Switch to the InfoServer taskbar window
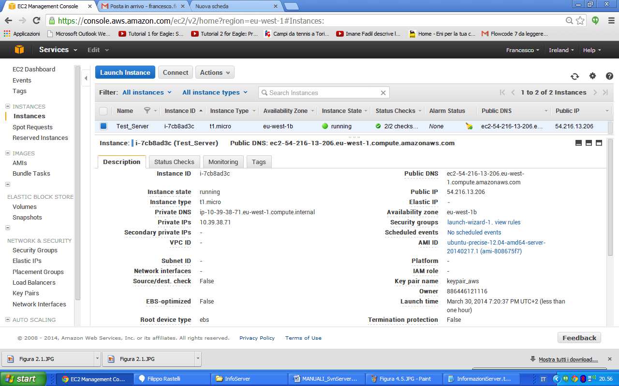Image resolution: width=619 pixels, height=386 pixels. click(x=249, y=379)
